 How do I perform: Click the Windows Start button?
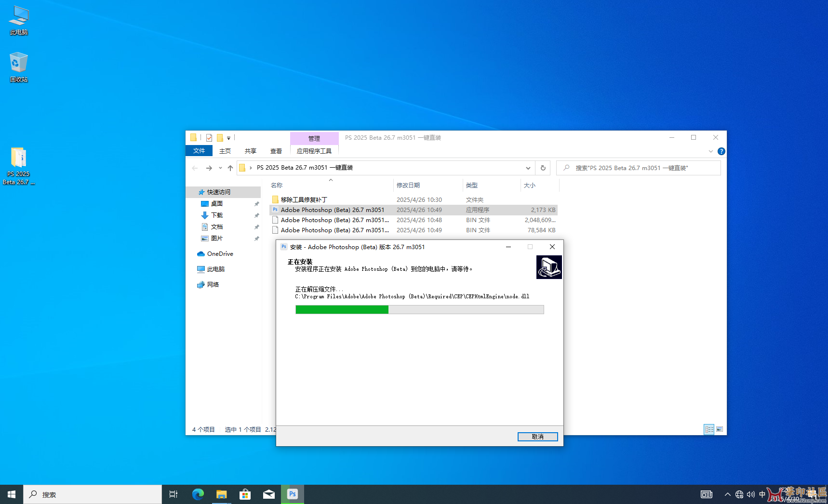click(12, 494)
